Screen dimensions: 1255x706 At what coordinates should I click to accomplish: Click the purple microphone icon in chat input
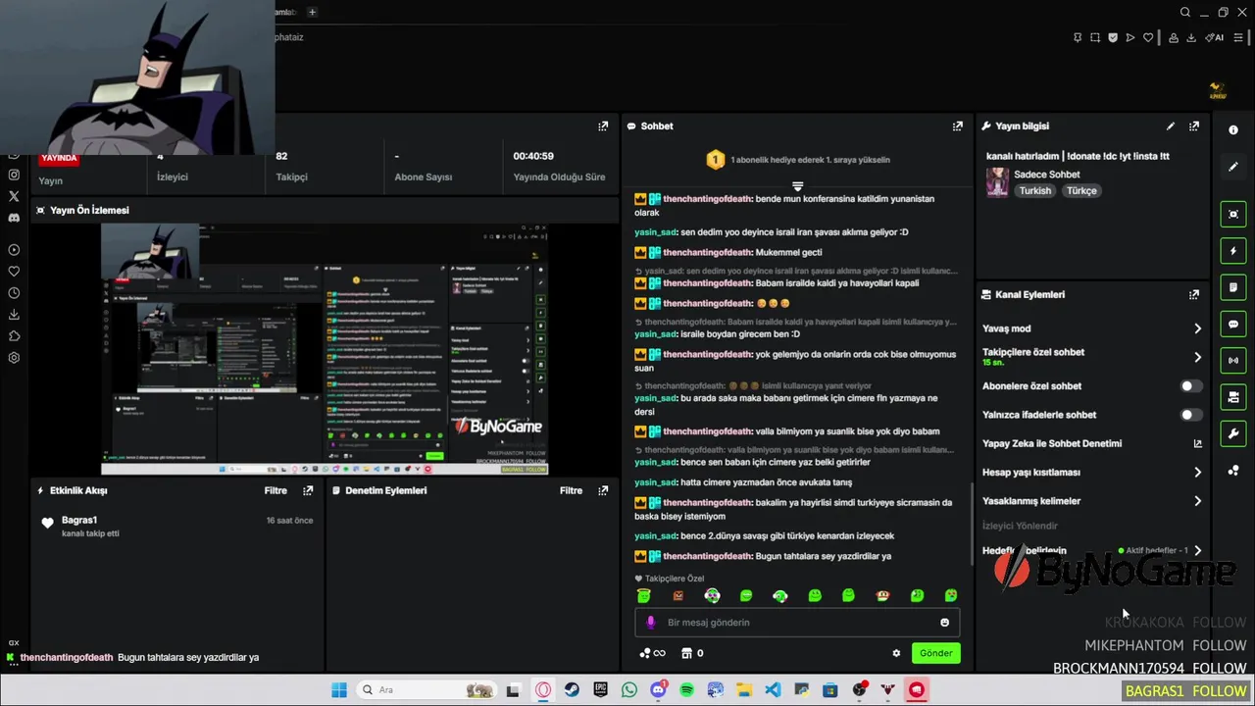(651, 623)
